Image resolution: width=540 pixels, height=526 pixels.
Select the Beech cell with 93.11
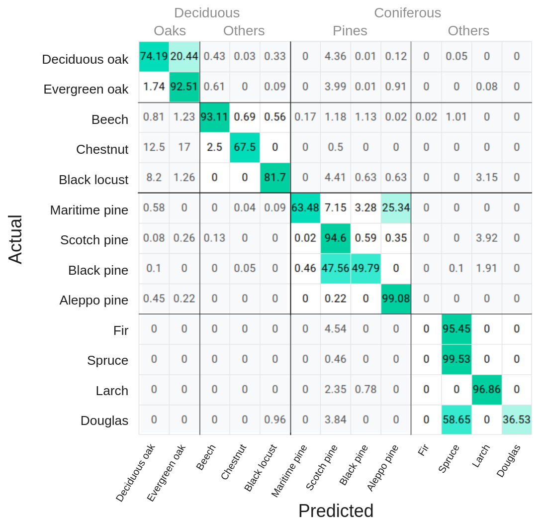coord(214,117)
